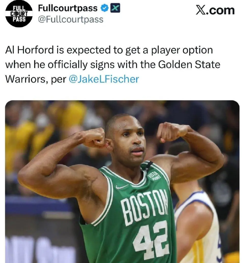
Task: Open the @JakeLFischer mention
Action: [x=104, y=79]
